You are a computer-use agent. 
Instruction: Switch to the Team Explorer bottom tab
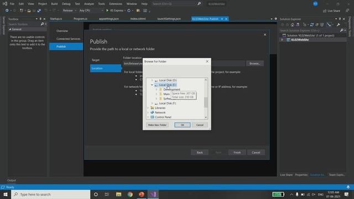click(337, 175)
